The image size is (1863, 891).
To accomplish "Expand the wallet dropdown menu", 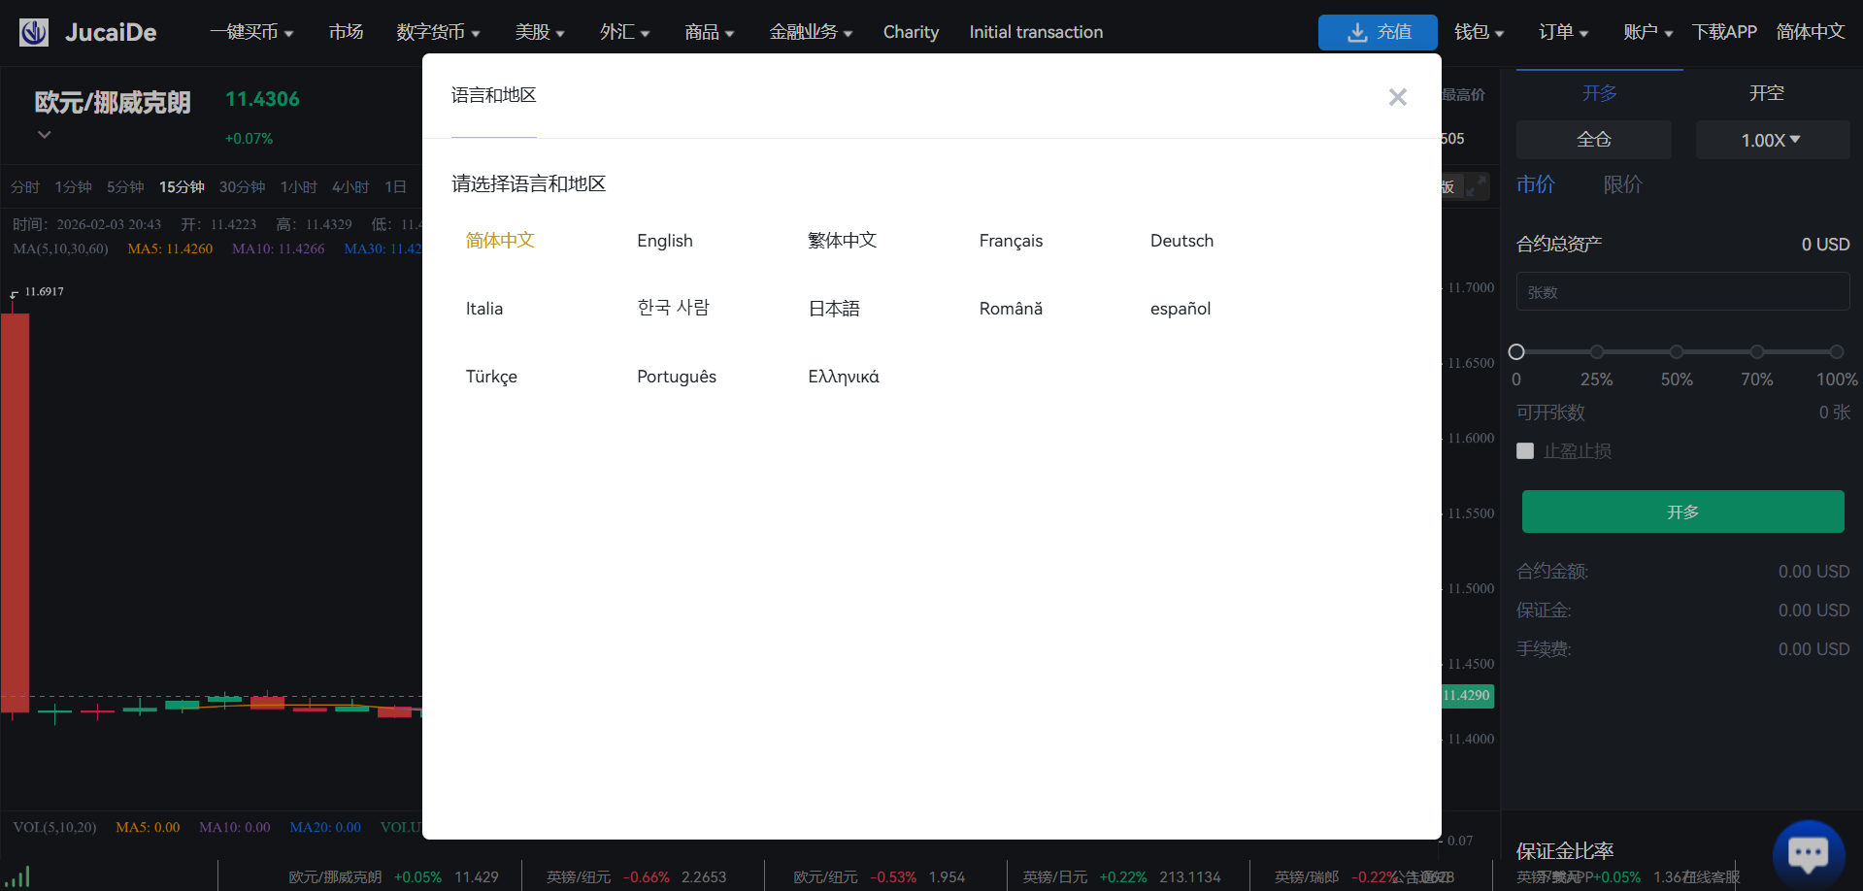I will point(1478,32).
